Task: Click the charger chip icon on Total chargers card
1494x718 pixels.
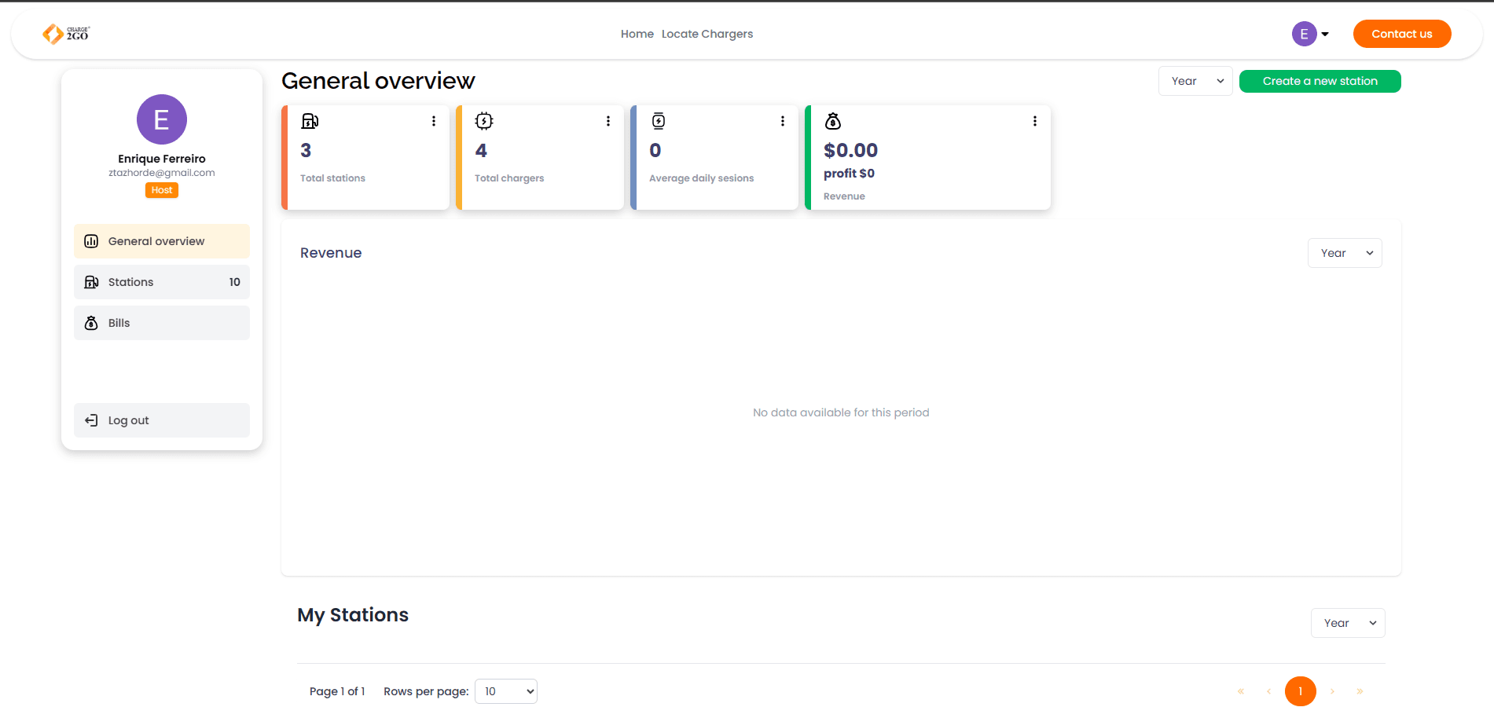Action: pyautogui.click(x=484, y=121)
